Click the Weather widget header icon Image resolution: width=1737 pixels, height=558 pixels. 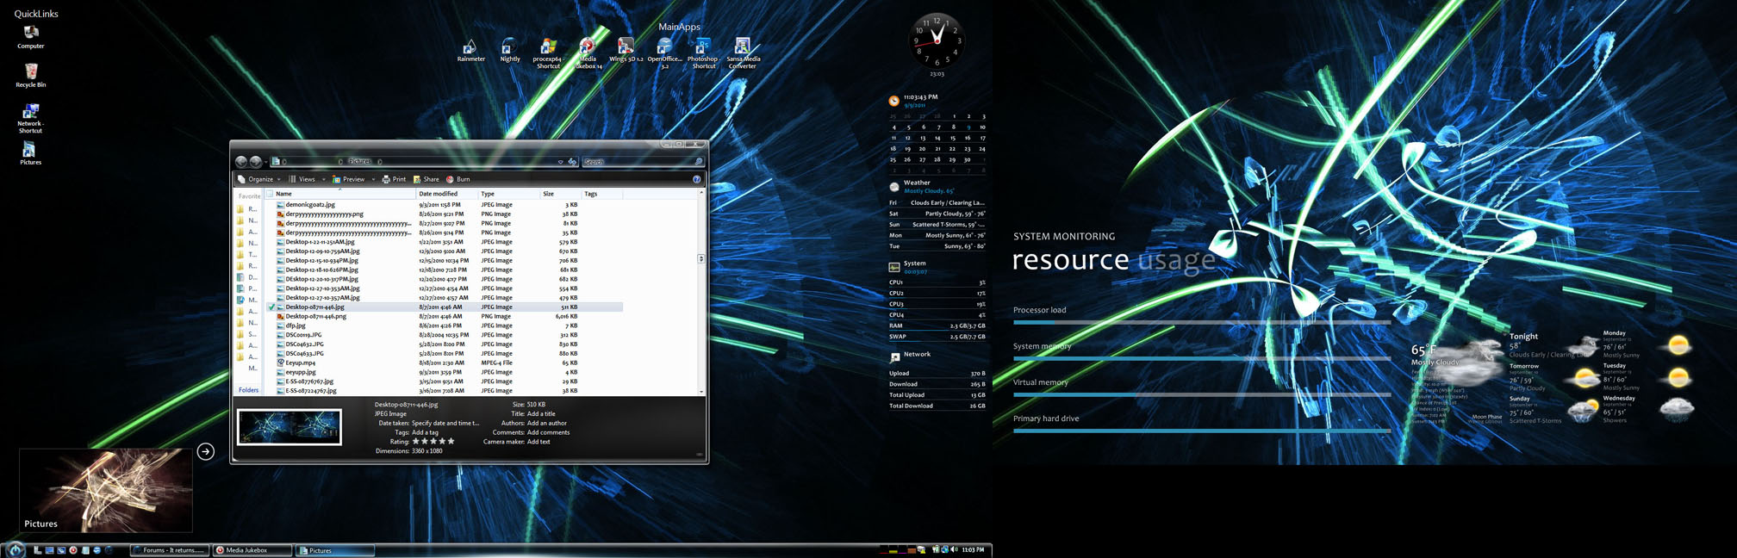(894, 186)
